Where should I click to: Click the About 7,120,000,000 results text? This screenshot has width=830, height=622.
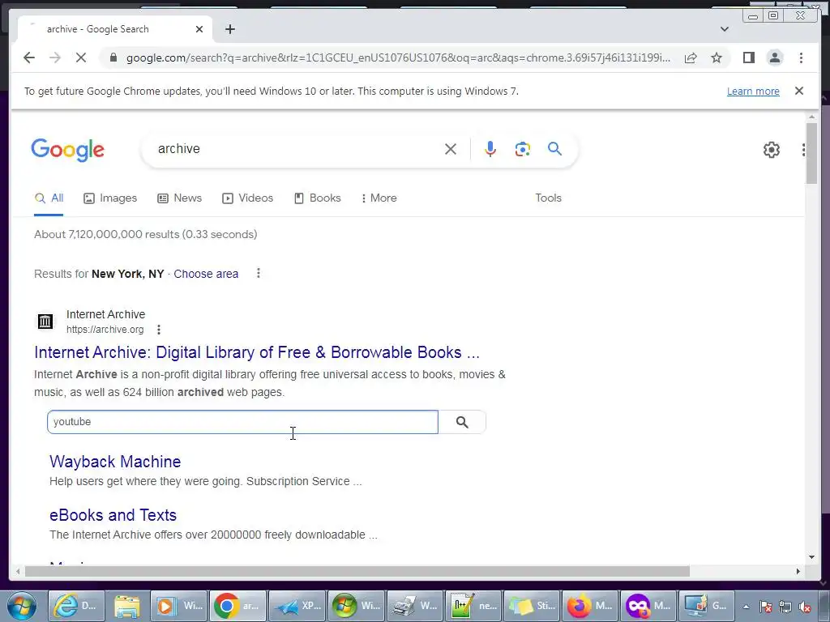point(146,234)
